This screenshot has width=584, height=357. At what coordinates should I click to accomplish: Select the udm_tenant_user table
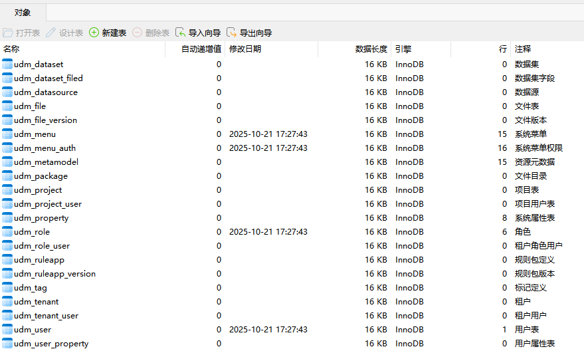[46, 316]
